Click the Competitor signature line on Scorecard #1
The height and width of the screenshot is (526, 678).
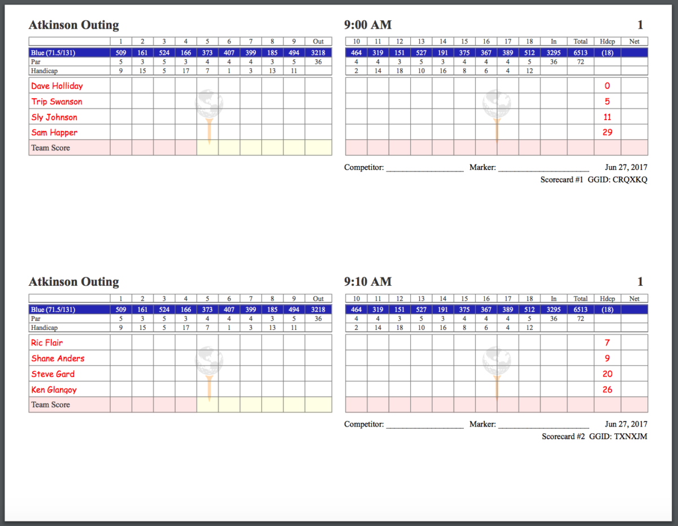(425, 168)
